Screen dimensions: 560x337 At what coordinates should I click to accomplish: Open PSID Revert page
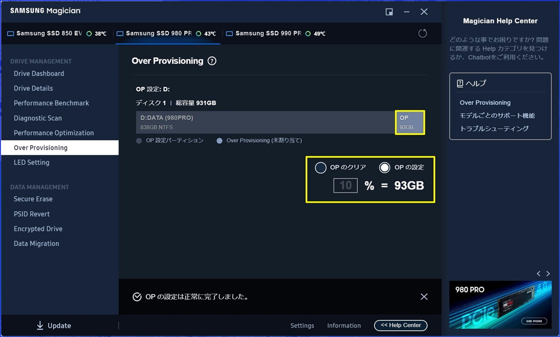pyautogui.click(x=31, y=214)
